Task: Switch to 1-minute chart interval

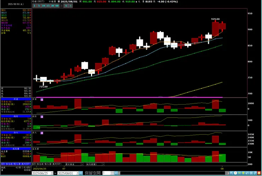Action: [x=34, y=6]
